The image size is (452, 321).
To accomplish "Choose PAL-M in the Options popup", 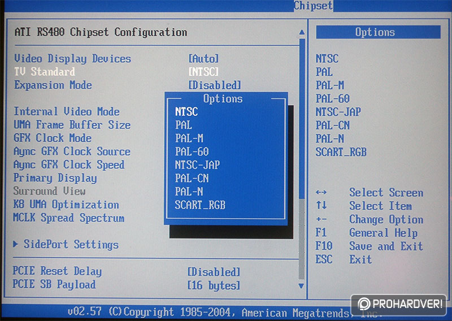I will 189,138.
